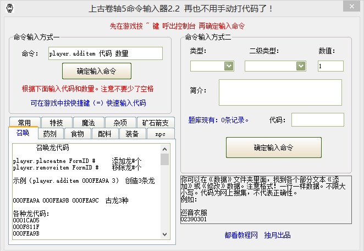Click code line 0001CA05
Viewport: 364px width, 251px height.
26,220
